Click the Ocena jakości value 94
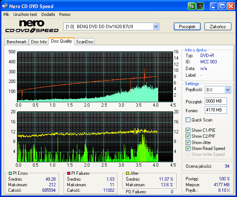237x197 pixels. pyautogui.click(x=227, y=166)
